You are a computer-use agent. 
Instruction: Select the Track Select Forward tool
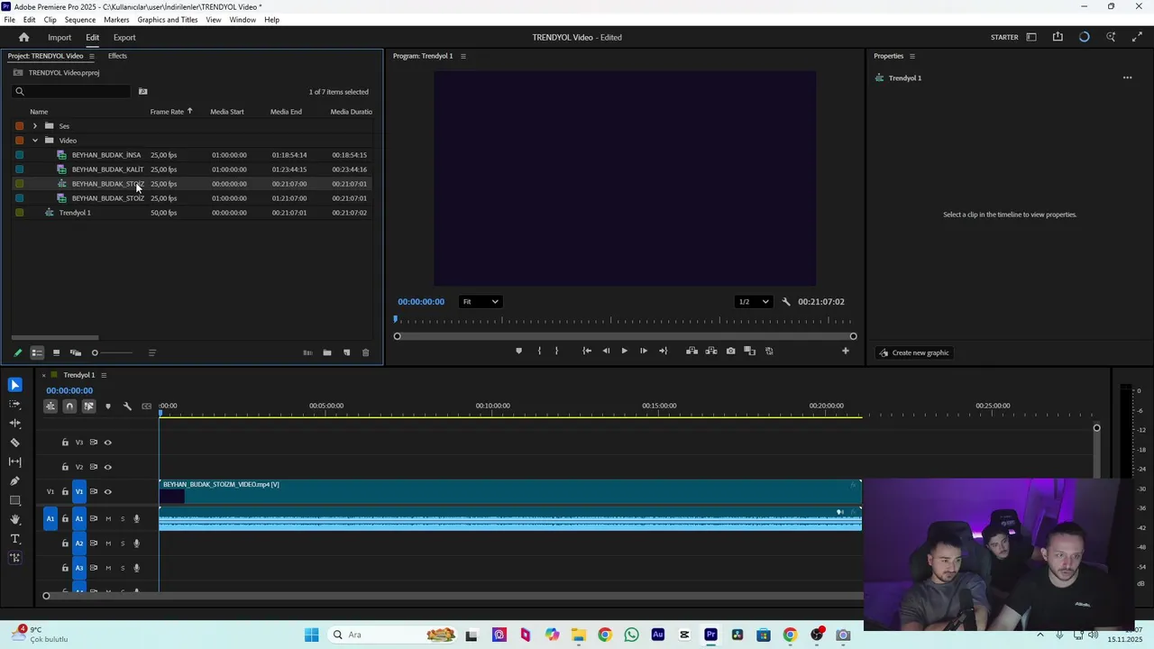click(x=14, y=405)
